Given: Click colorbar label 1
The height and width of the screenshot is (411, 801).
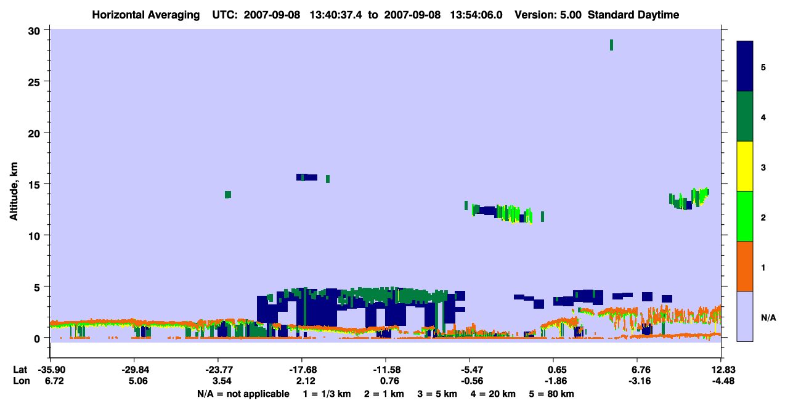Looking at the screenshot, I should 763,267.
